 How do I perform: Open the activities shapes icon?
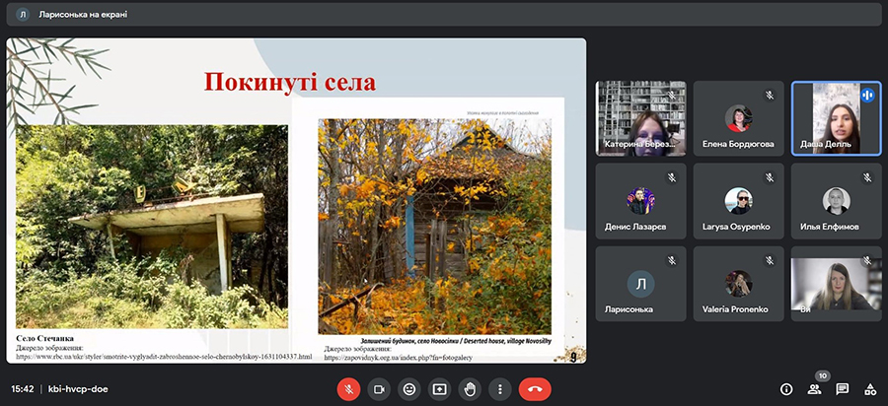point(870,389)
